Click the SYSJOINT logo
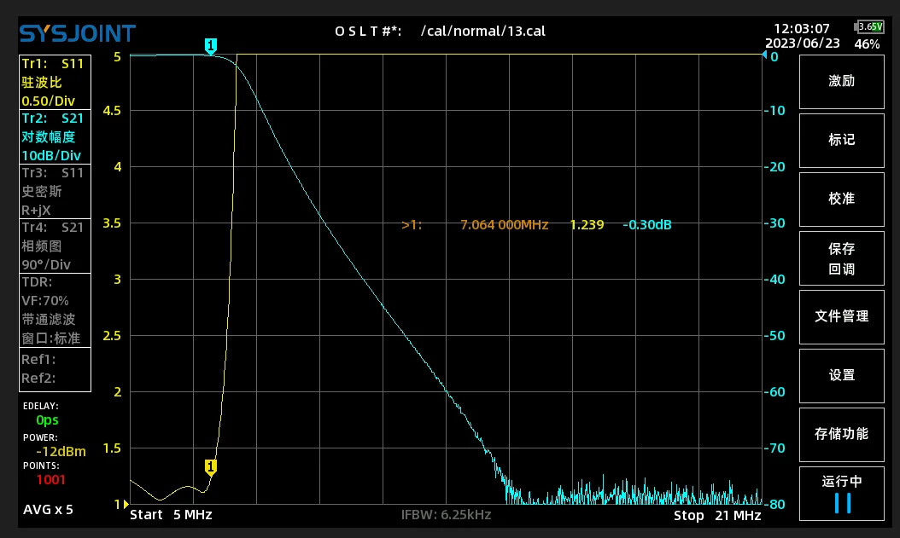The width and height of the screenshot is (900, 538). click(x=78, y=33)
